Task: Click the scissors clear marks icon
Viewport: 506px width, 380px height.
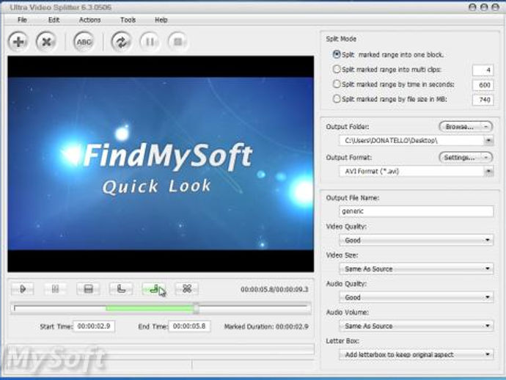Action: pos(186,288)
